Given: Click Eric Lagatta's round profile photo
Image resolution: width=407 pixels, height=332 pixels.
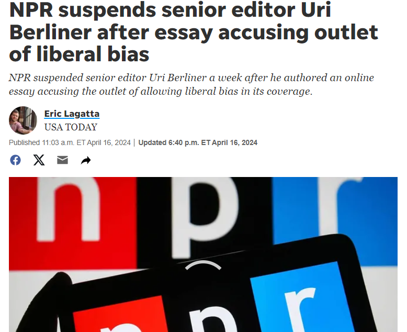Looking at the screenshot, I should click(x=23, y=120).
